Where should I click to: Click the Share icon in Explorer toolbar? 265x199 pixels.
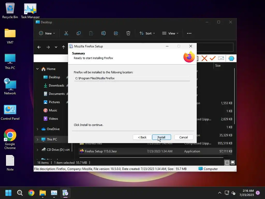click(116, 33)
